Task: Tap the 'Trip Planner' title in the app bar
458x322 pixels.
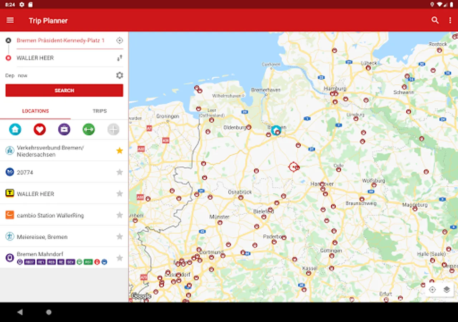Action: [x=48, y=21]
